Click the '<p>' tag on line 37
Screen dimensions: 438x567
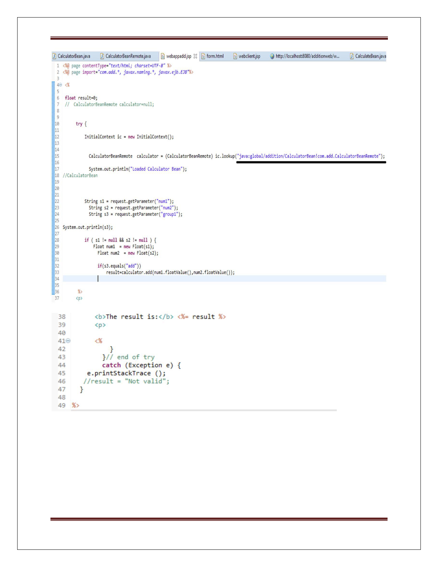coord(79,298)
